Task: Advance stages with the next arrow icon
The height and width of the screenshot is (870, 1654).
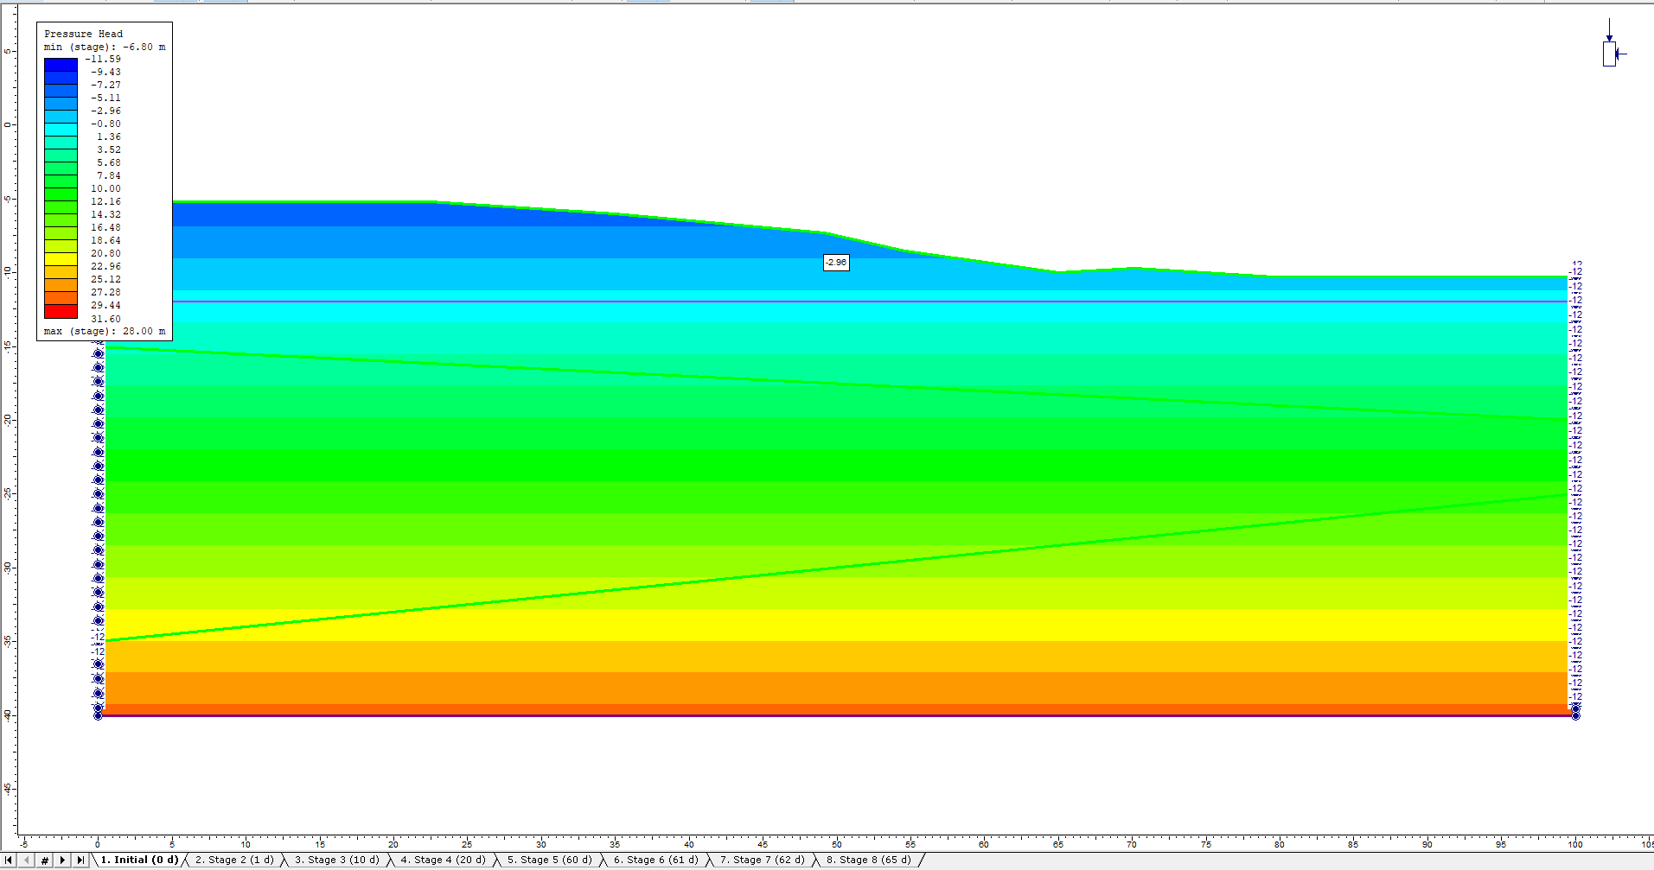Action: point(61,860)
